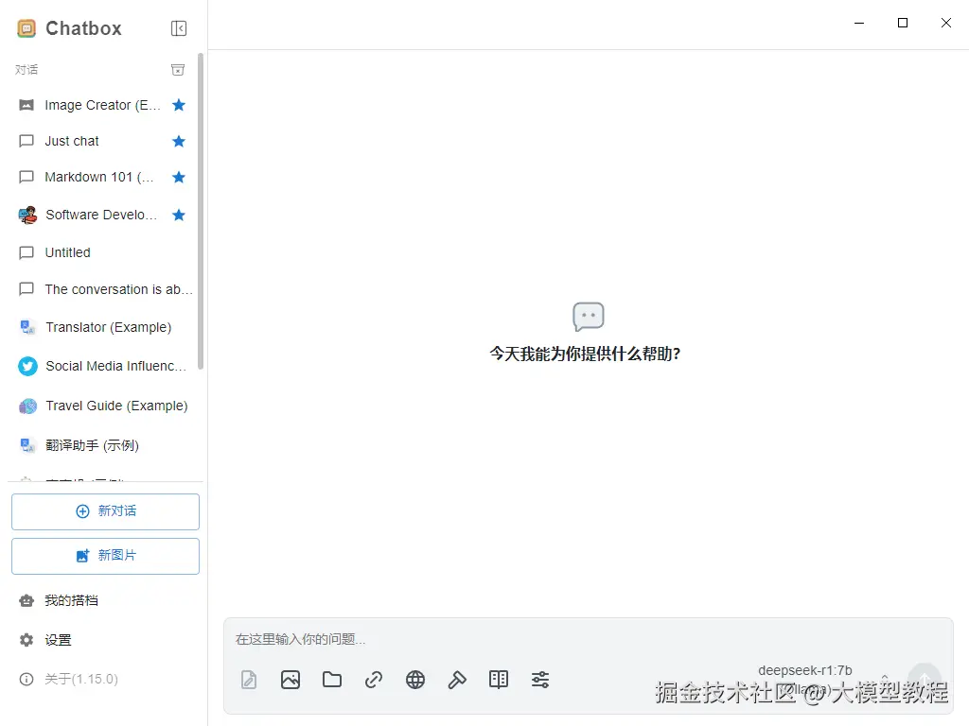
Task: Close the Chatbox window
Action: [x=945, y=23]
